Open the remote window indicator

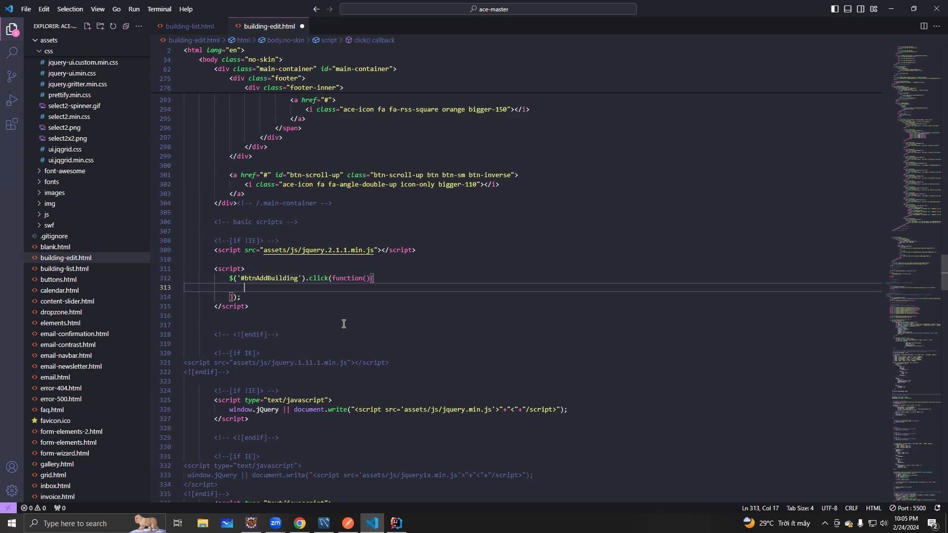pyautogui.click(x=8, y=508)
